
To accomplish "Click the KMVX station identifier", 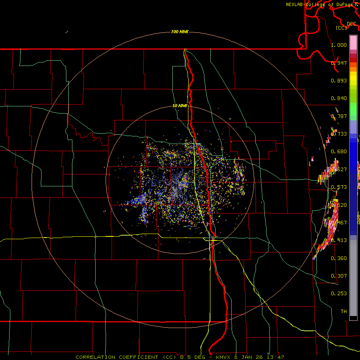I will click(224, 357).
